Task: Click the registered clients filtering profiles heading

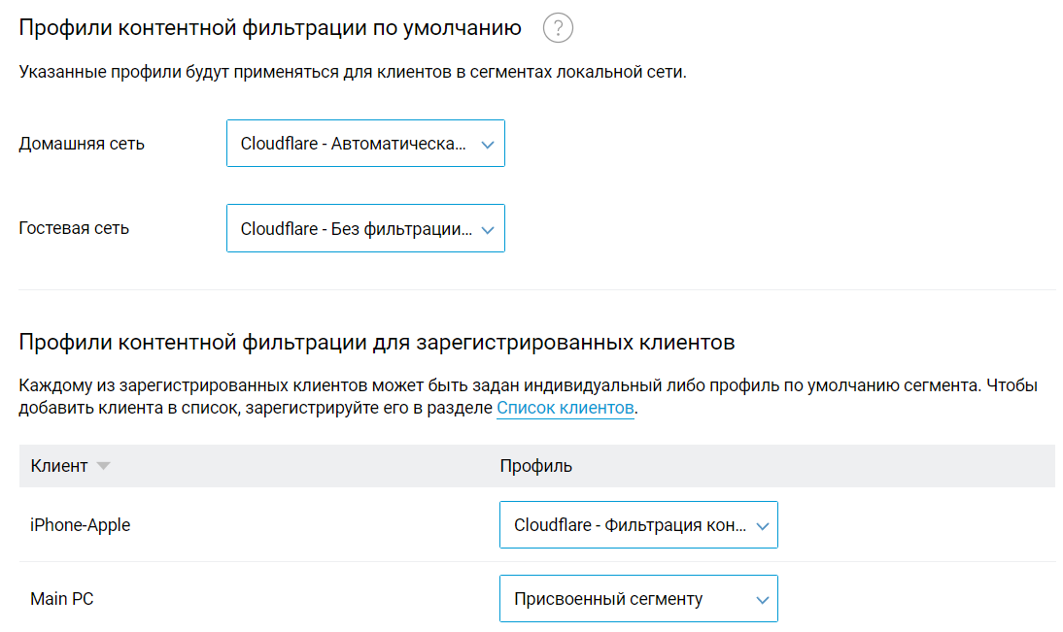Action: [x=376, y=342]
